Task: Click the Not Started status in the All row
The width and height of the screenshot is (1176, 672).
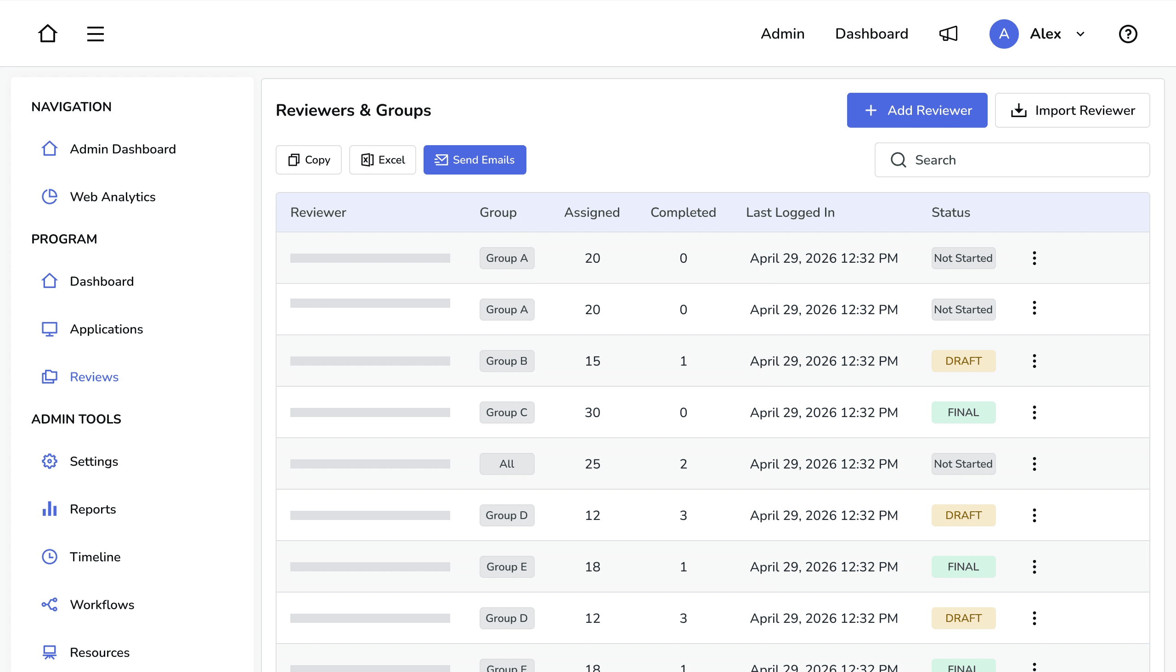Action: pyautogui.click(x=963, y=464)
